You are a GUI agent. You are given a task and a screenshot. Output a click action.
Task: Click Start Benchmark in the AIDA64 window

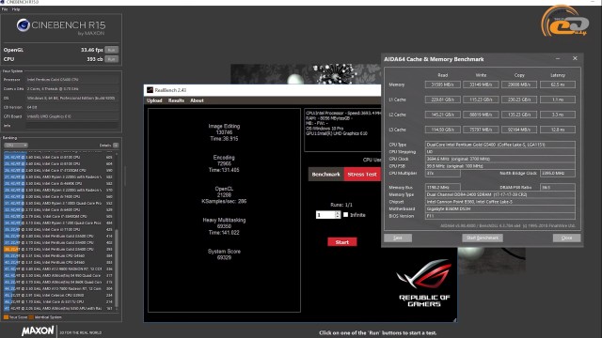tap(483, 238)
